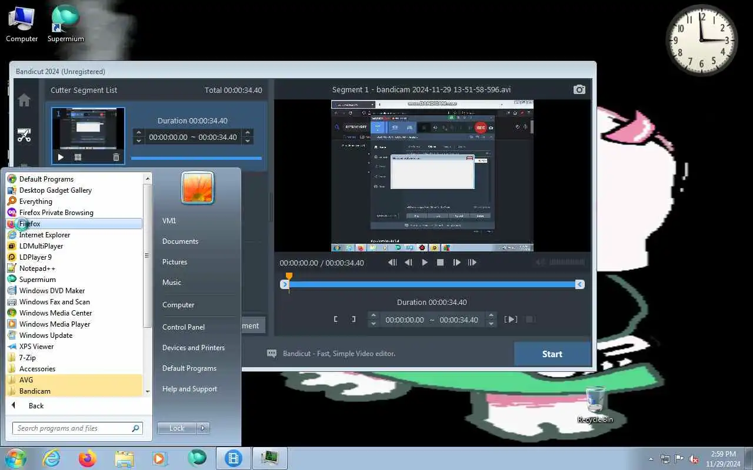Image resolution: width=753 pixels, height=470 pixels.
Task: Click the Windows Start orb
Action: 15,458
